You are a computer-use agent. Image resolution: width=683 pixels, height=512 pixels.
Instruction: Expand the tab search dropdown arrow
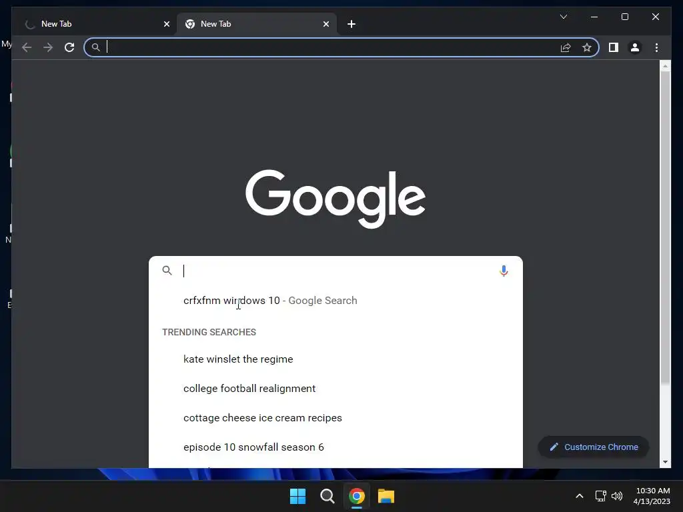[x=563, y=17]
